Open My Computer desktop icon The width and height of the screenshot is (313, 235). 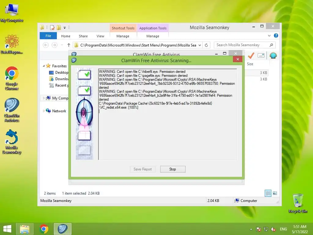coord(12,13)
